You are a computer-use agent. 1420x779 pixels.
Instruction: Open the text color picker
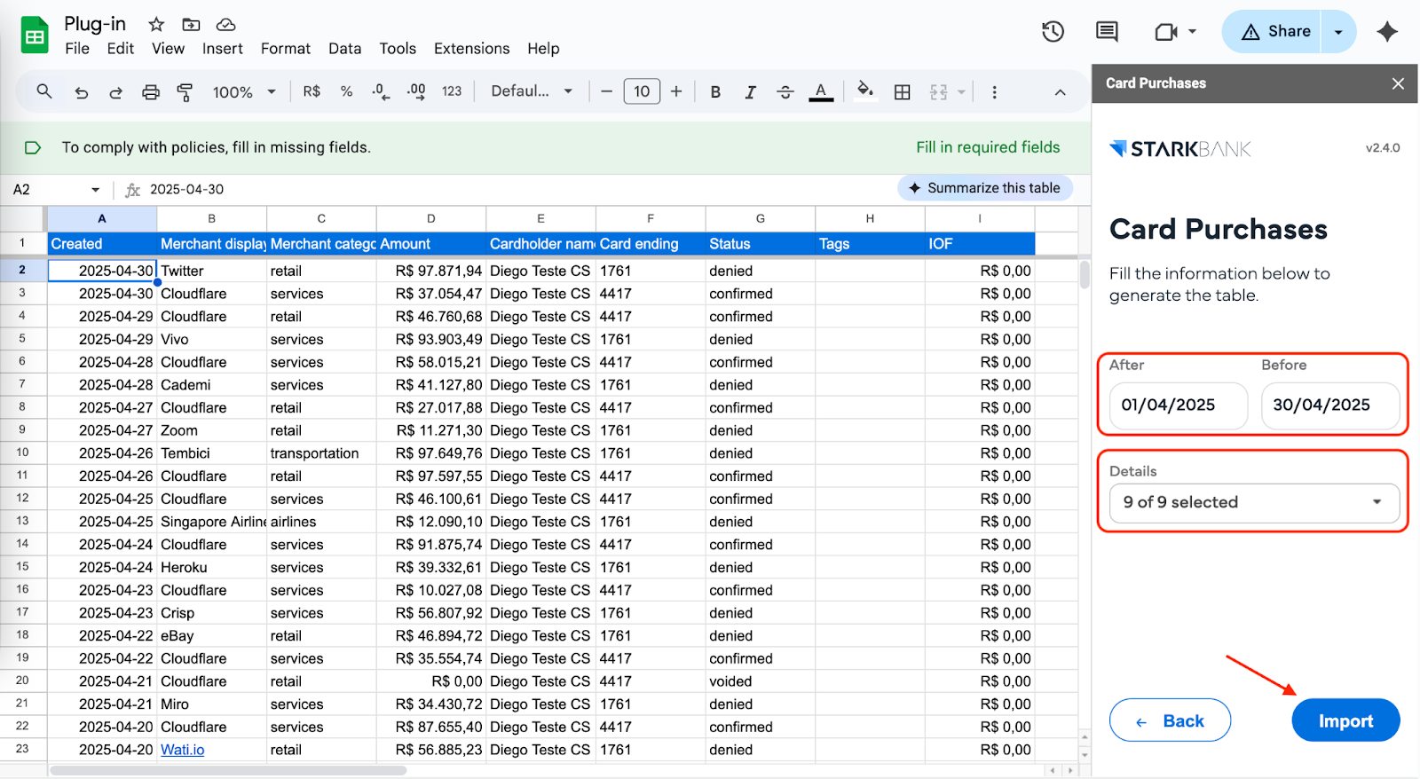pos(821,91)
